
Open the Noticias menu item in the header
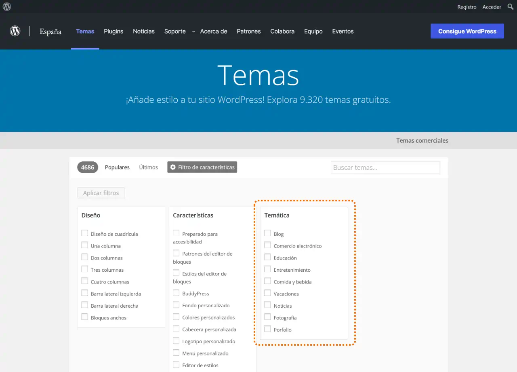tap(144, 31)
